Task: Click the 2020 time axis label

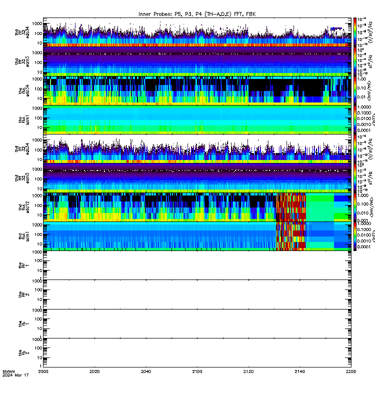Action: pos(94,371)
